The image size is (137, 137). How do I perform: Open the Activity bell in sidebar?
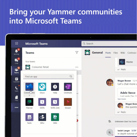16,52
